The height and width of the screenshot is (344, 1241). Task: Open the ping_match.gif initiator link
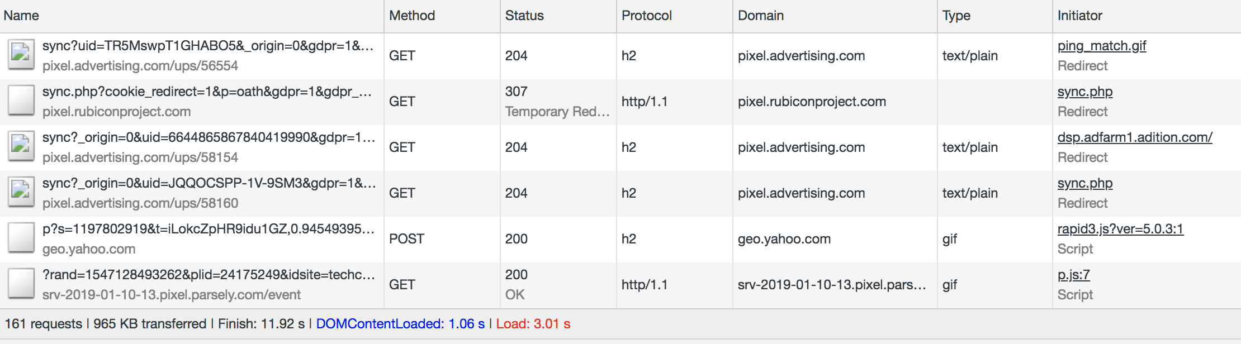pyautogui.click(x=1102, y=46)
